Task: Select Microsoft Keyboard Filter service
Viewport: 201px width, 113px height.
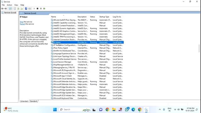Action: pos(87,98)
